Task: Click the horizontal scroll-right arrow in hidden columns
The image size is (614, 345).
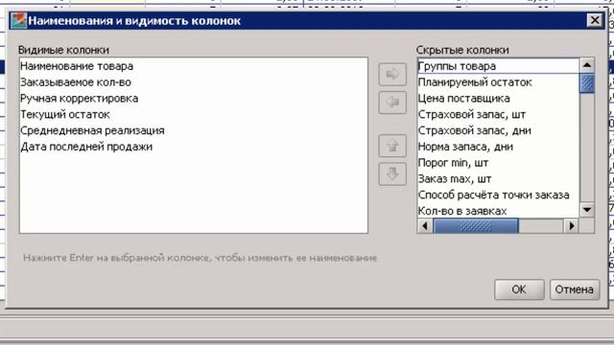Action: point(572,226)
